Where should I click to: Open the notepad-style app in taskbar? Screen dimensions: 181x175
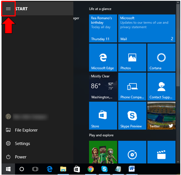(118, 169)
